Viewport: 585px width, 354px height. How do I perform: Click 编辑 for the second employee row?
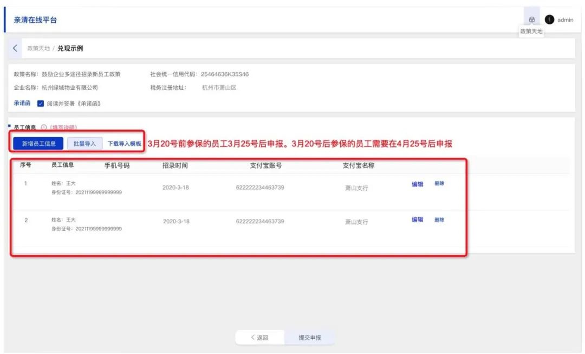point(417,220)
